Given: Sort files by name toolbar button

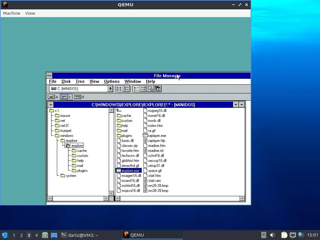Looking at the screenshot, I should (x=136, y=89).
